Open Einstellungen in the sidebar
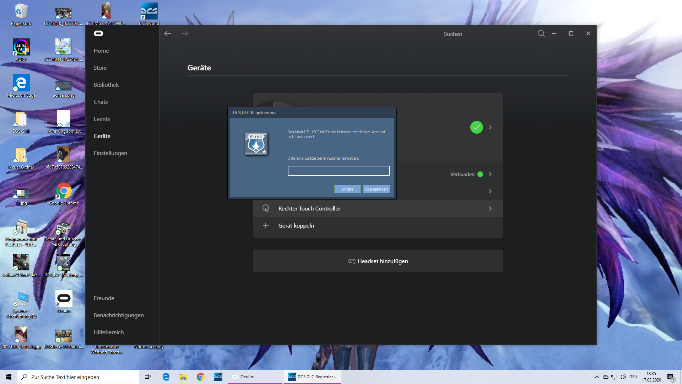682x384 pixels. pyautogui.click(x=110, y=153)
